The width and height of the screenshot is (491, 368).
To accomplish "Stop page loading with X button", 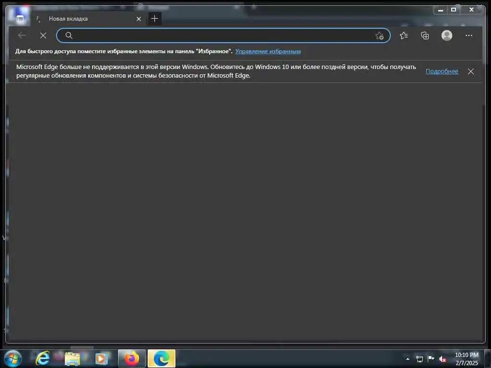I will pyautogui.click(x=43, y=35).
